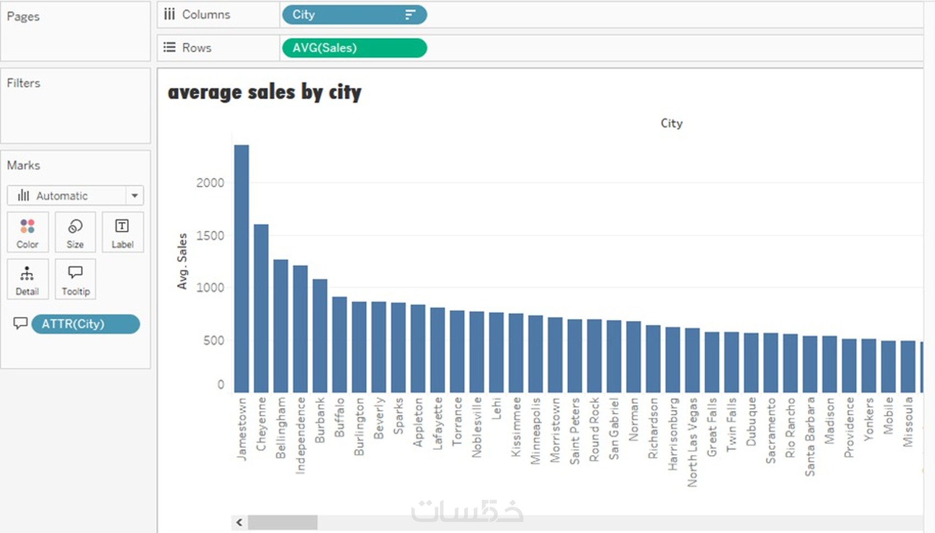Click tooltip icon beside ATTR(City) pill
Screen dimensions: 935x533
[x=20, y=324]
